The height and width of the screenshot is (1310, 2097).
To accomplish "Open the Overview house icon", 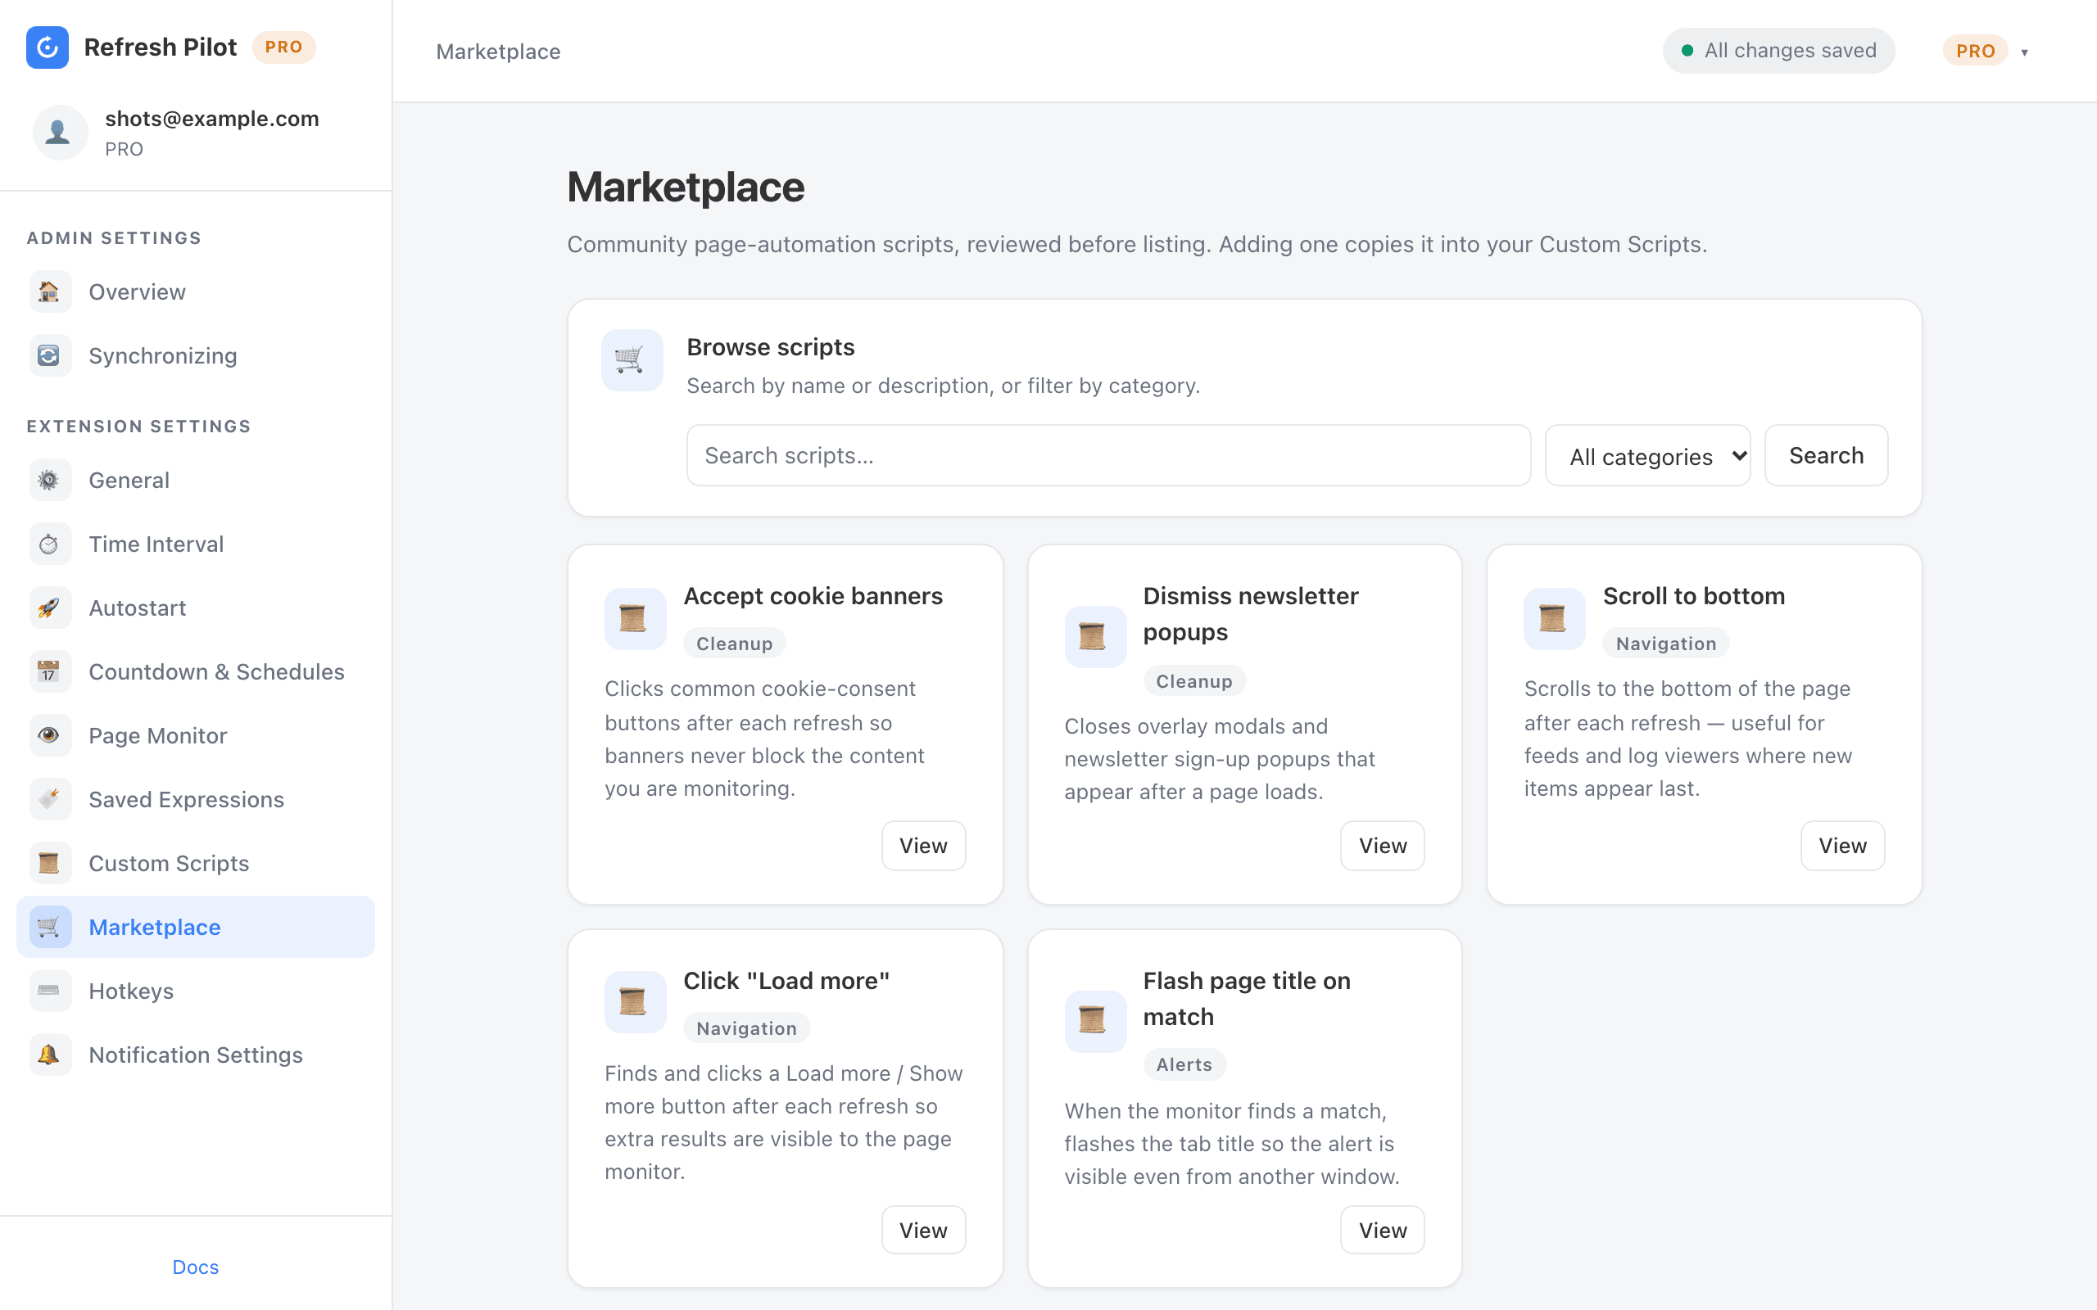I will (49, 292).
